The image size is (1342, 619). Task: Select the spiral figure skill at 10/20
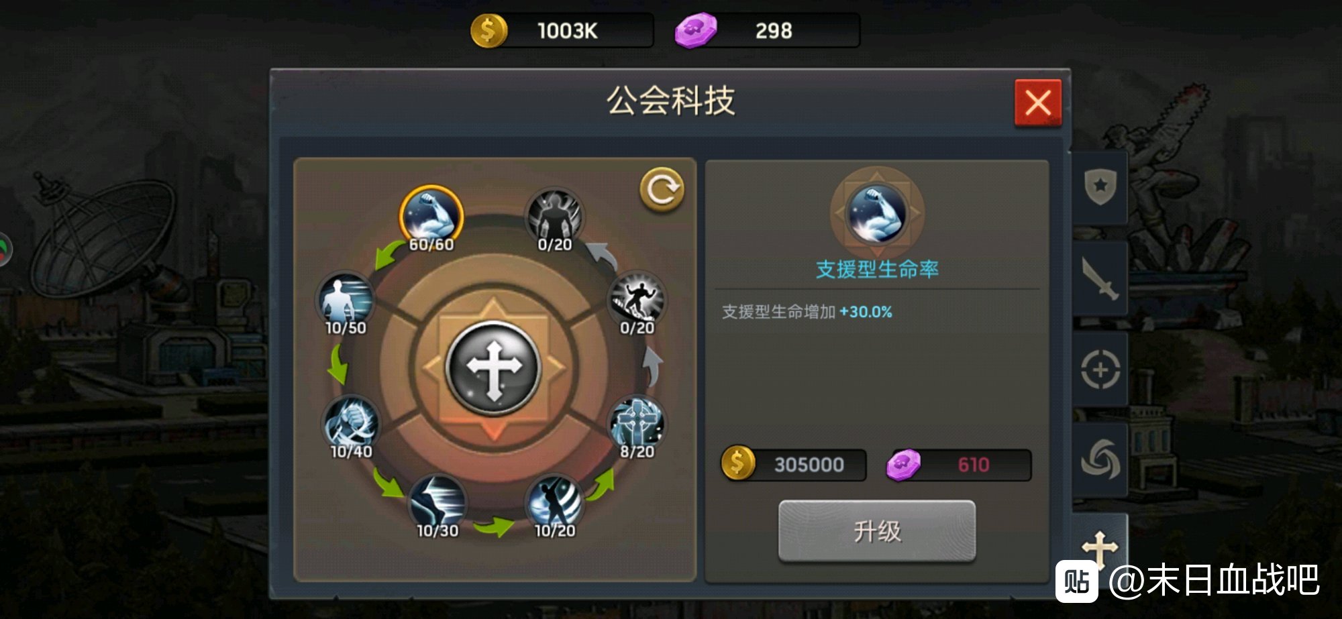pyautogui.click(x=554, y=503)
